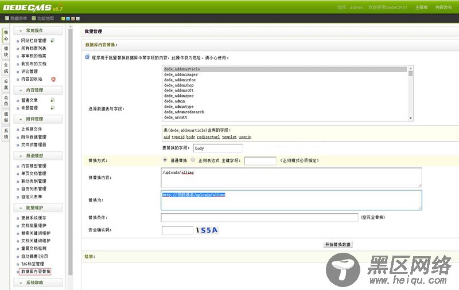
Task: Click the add icon beside 普通文章
Action: (53, 100)
